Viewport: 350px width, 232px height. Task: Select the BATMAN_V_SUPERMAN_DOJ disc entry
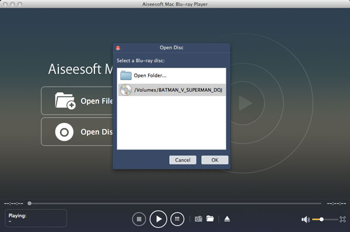tap(171, 90)
